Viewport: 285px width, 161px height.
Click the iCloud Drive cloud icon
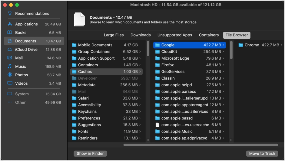point(10,49)
